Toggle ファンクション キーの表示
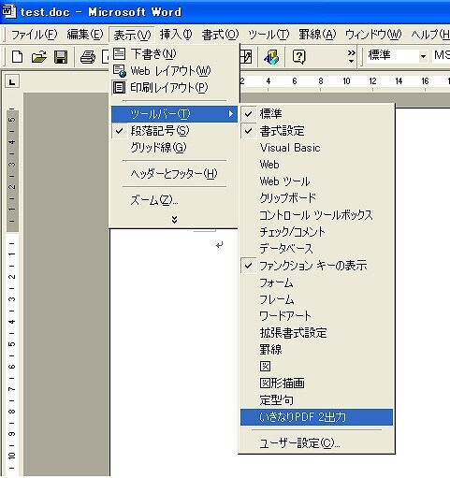 coord(316,266)
